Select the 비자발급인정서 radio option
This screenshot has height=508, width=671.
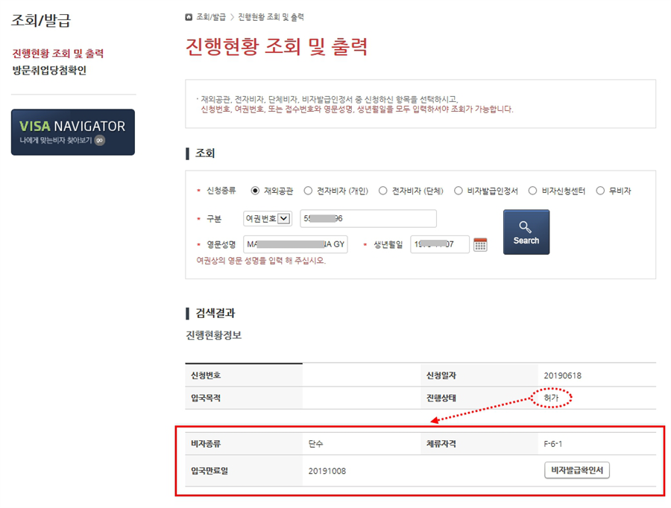pyautogui.click(x=459, y=191)
